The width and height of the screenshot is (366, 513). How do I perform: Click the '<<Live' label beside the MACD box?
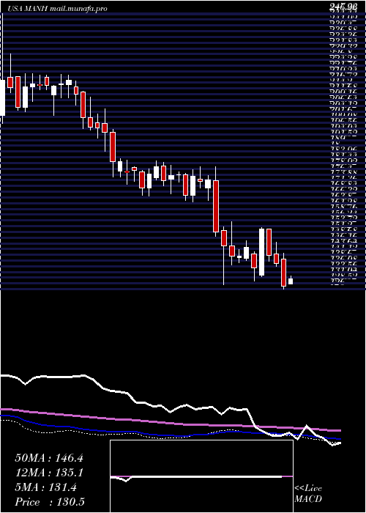point(308,489)
